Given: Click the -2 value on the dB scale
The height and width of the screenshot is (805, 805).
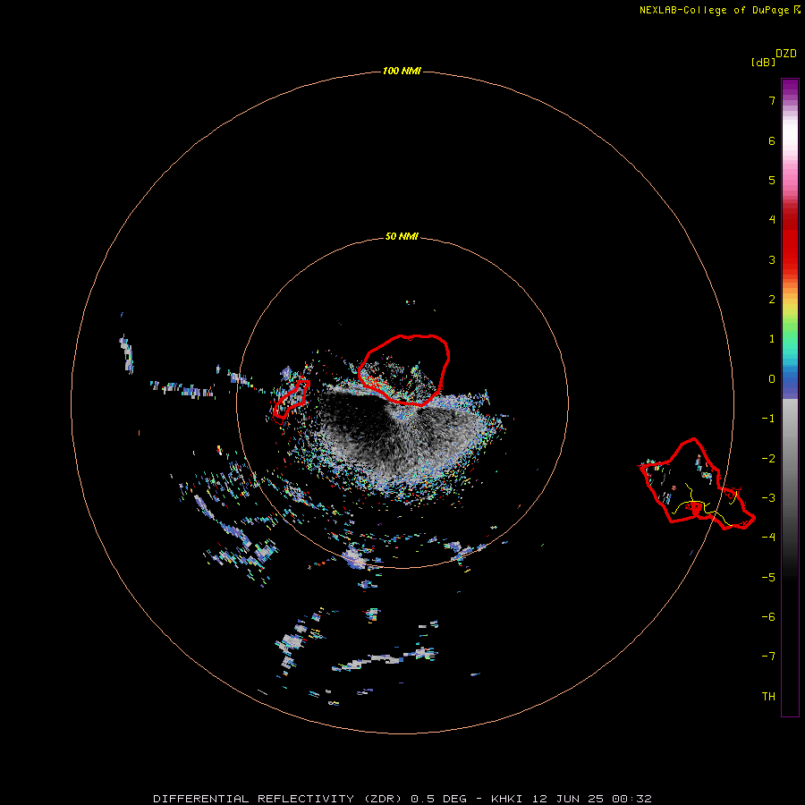Looking at the screenshot, I should pyautogui.click(x=768, y=459).
